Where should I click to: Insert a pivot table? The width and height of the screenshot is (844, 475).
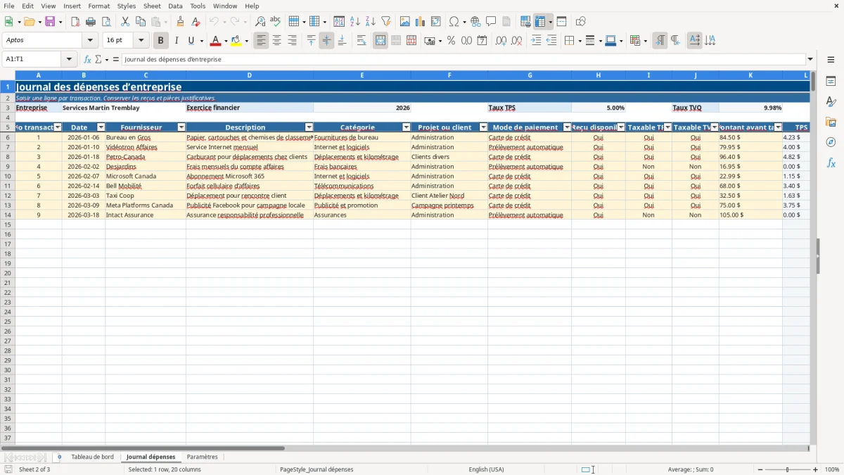pos(436,22)
